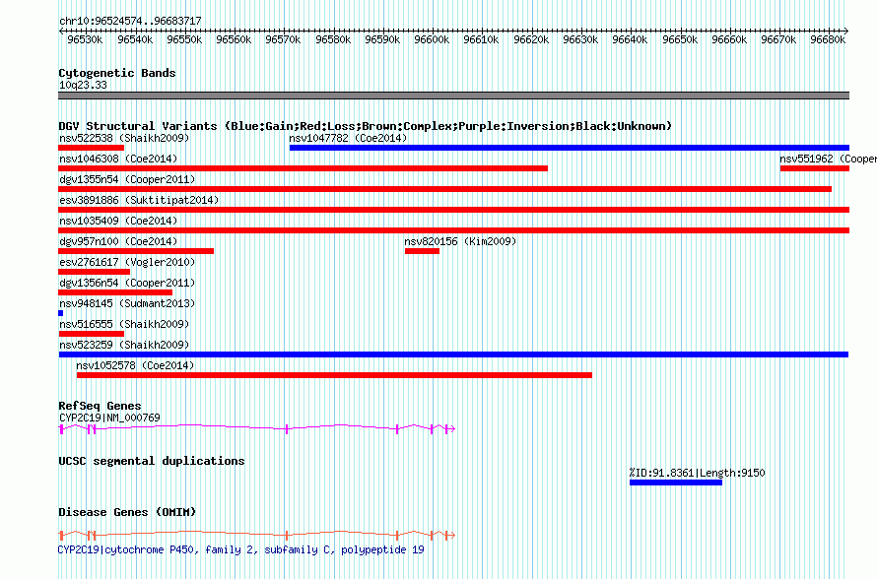This screenshot has width=877, height=579.
Task: Open nsv820156 (Kim2009) variant label
Action: [x=460, y=241]
